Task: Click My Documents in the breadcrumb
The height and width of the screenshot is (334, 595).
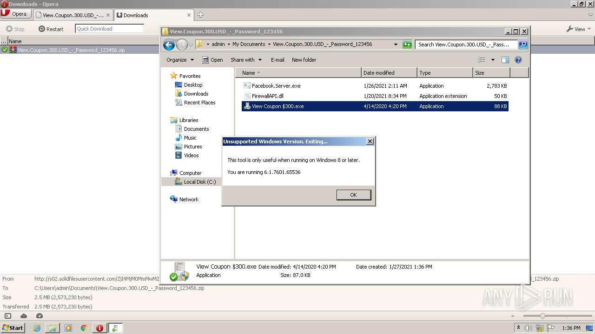Action: (249, 45)
